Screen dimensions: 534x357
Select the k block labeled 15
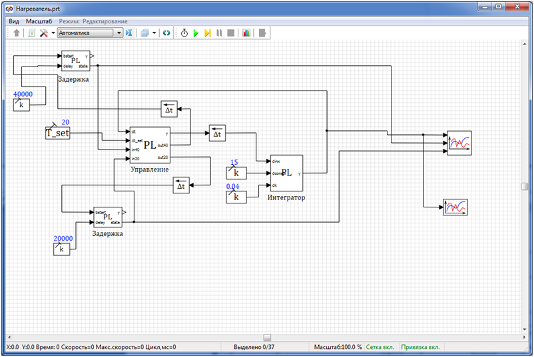point(236,173)
